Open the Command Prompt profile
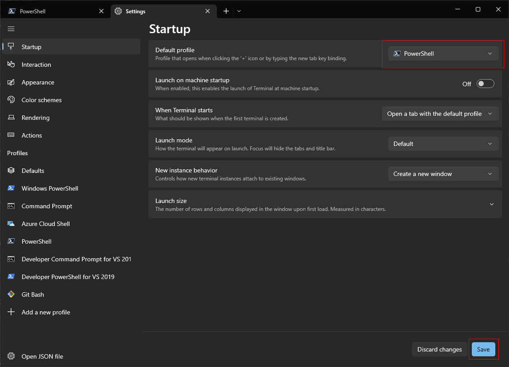The height and width of the screenshot is (367, 509). [x=71, y=206]
